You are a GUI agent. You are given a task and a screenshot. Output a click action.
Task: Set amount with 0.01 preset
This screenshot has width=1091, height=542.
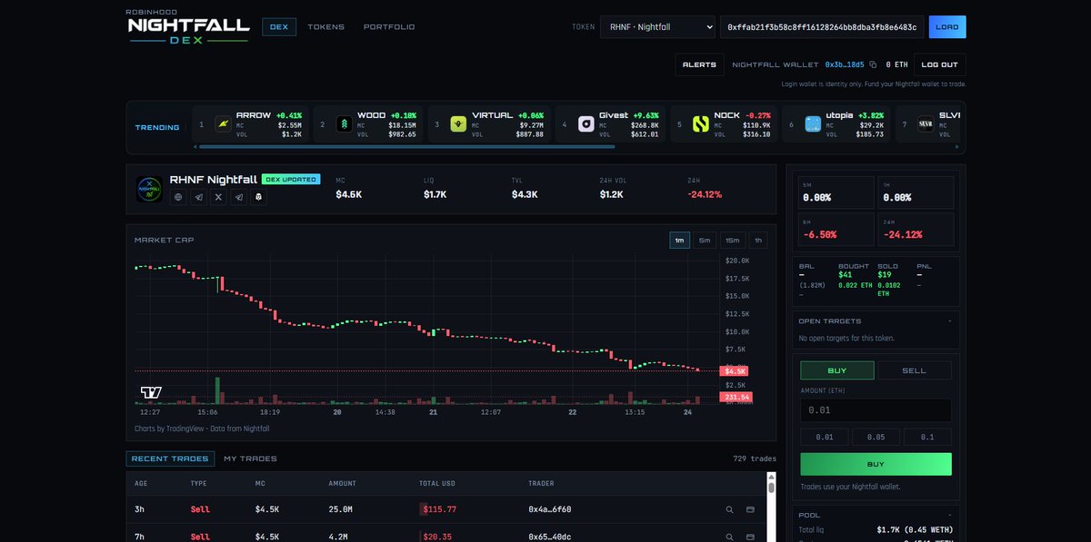[x=825, y=437]
